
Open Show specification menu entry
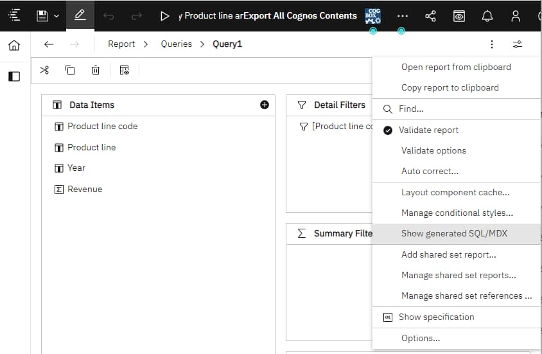tap(436, 317)
